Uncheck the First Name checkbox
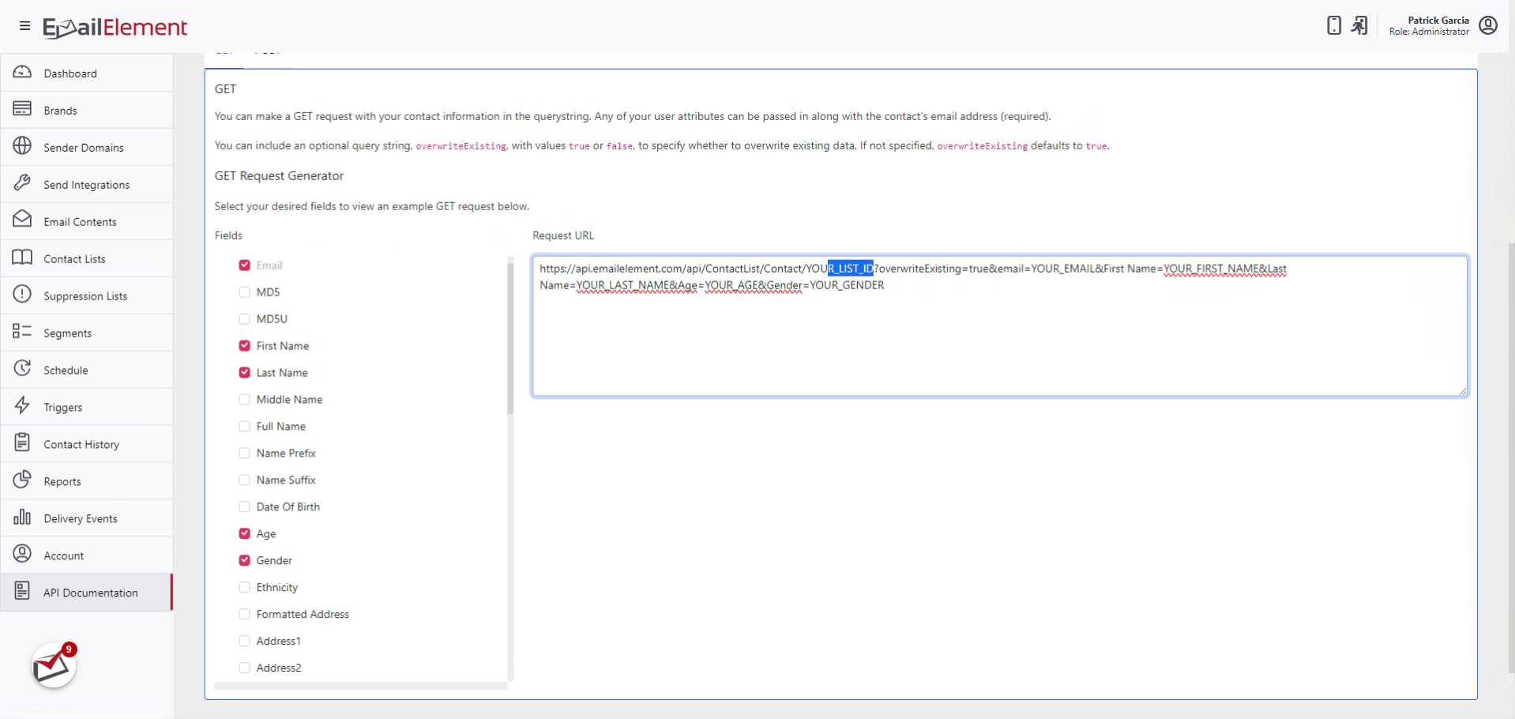This screenshot has height=719, width=1515. [245, 346]
